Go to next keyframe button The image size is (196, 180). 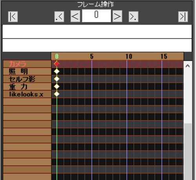pyautogui.click(x=133, y=16)
